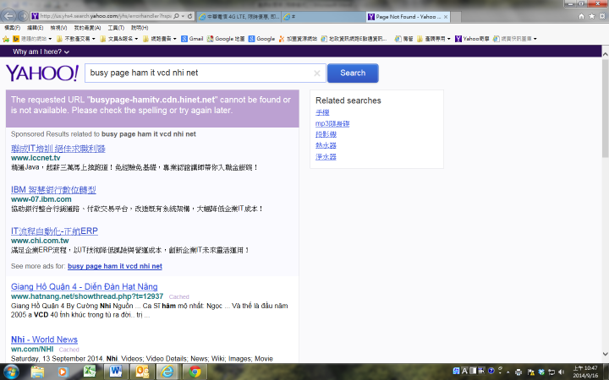Click the last related search link

pos(326,157)
